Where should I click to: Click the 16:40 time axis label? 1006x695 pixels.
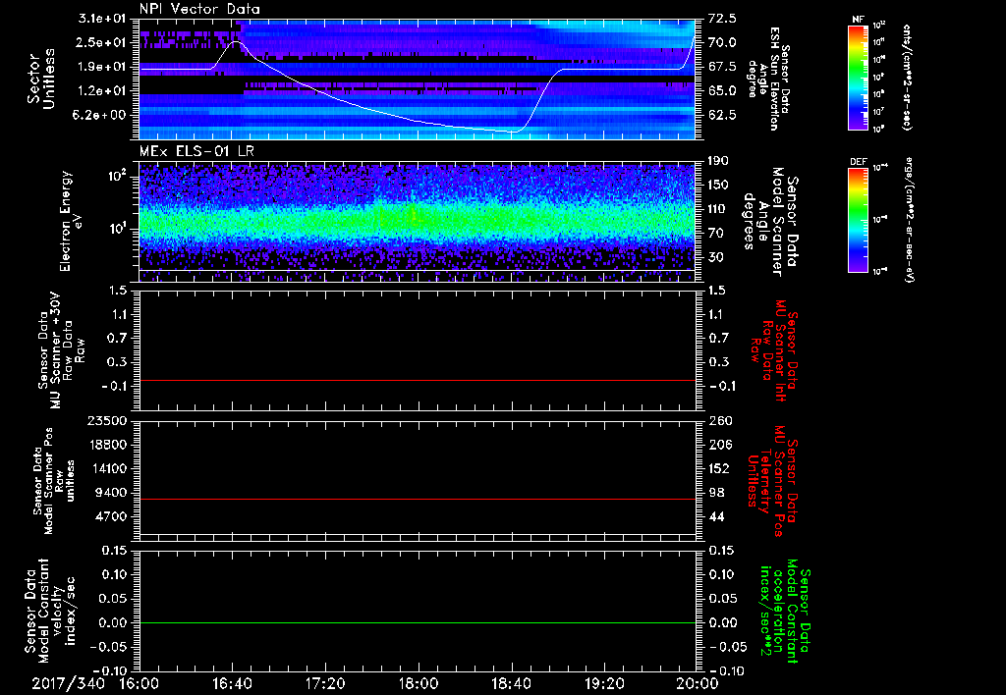(x=232, y=683)
